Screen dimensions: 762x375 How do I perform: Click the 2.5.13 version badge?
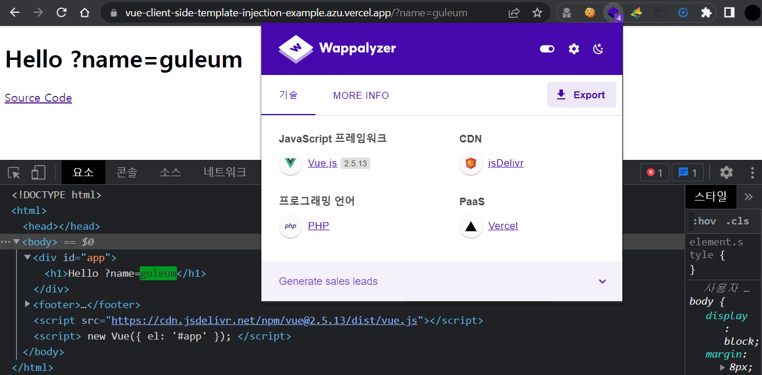click(355, 163)
